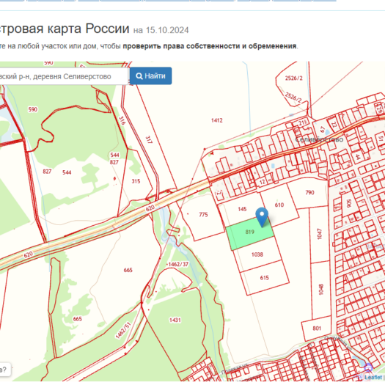Click parcel label 610
The height and width of the screenshot is (385, 385).
tap(279, 205)
